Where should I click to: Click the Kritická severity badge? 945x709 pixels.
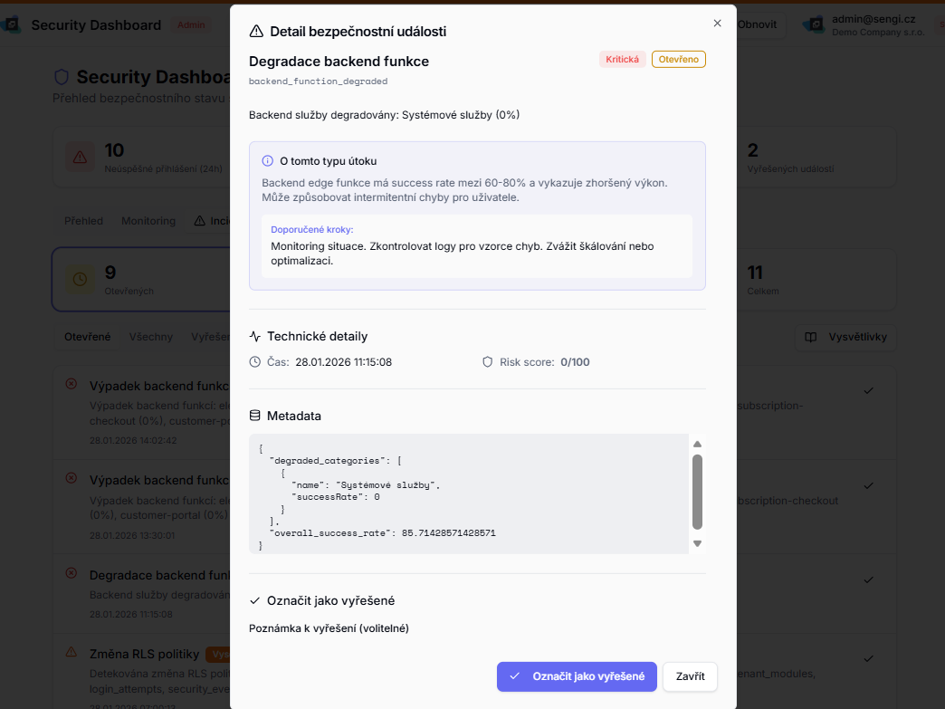coord(622,60)
